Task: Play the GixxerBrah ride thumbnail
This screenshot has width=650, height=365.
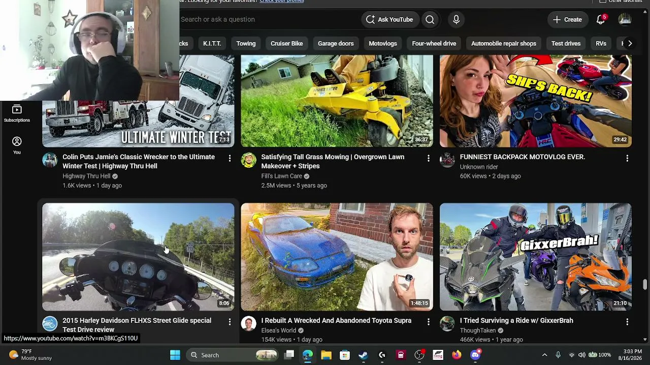Action: pyautogui.click(x=536, y=257)
